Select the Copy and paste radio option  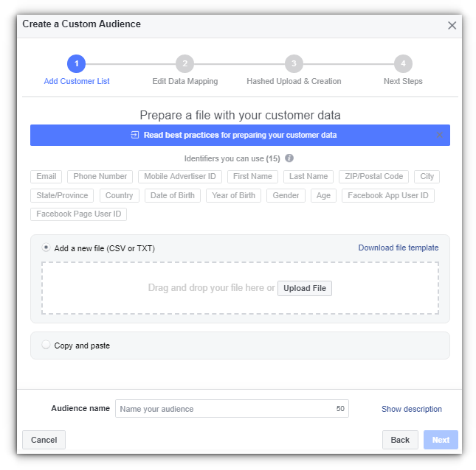click(46, 345)
